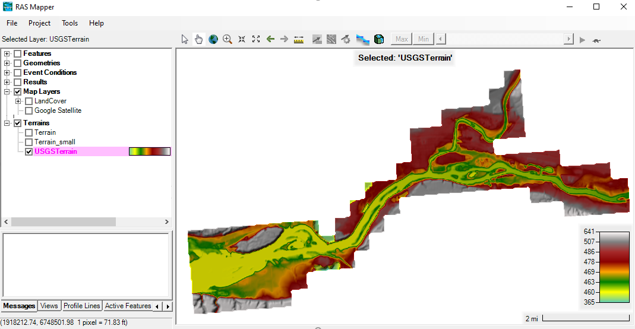
Task: Uncheck the USGSTerrain layer checkbox
Action: (29, 151)
